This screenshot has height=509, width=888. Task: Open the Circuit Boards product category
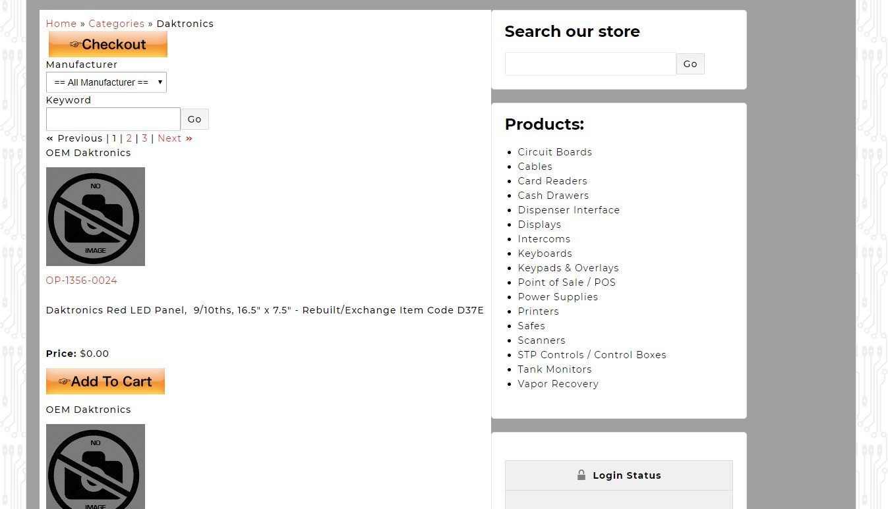click(554, 152)
